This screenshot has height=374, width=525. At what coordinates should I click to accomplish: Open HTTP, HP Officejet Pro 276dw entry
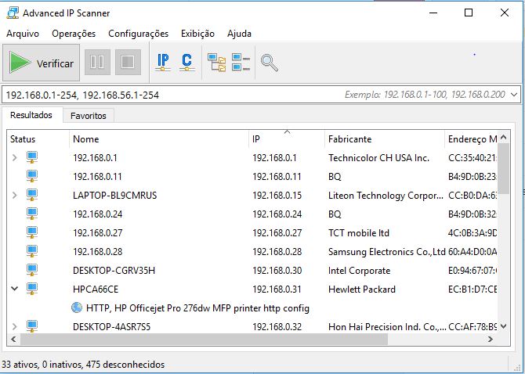(x=197, y=307)
